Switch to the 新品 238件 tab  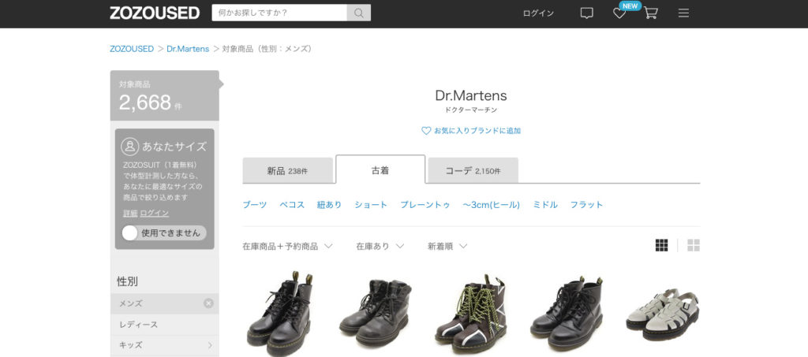pyautogui.click(x=287, y=171)
